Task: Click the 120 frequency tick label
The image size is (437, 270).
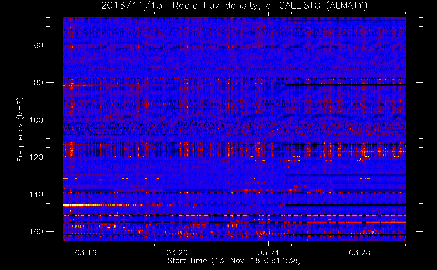Action: [36, 157]
